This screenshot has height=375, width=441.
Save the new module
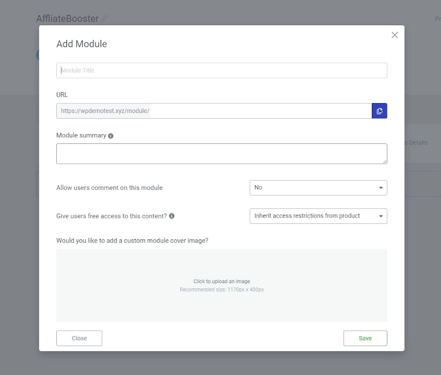click(x=365, y=338)
